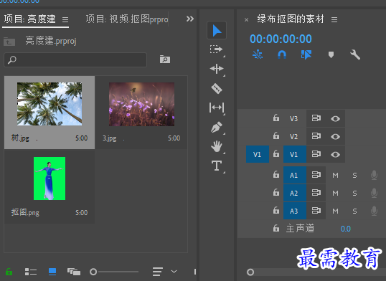
Task: Open the 绿布抠图的素材 sequence panel menu
Action: point(334,19)
